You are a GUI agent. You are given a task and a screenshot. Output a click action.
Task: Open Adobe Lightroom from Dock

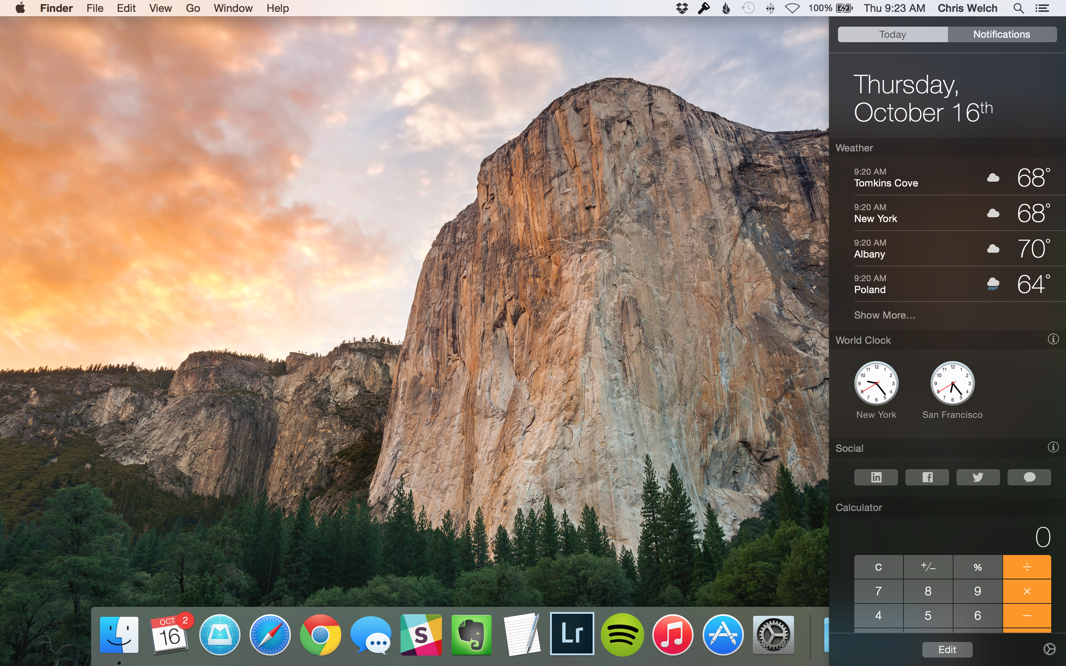click(x=571, y=634)
